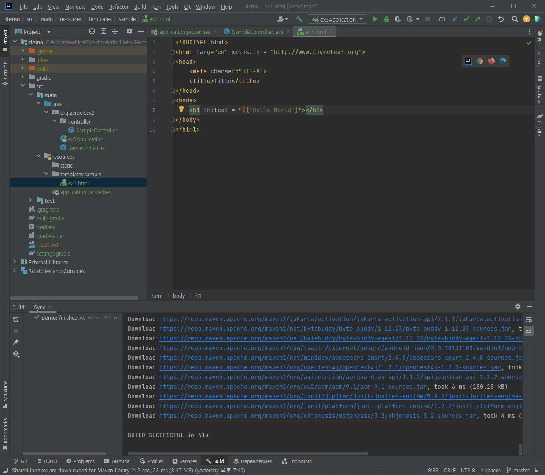Run with coverage icon in toolbar
This screenshot has width=545, height=475.
[398, 19]
